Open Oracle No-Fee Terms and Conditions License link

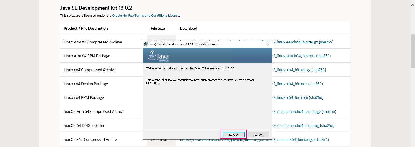tap(146, 16)
